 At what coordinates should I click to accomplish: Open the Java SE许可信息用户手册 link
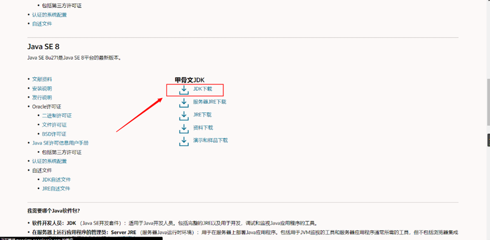[60, 143]
